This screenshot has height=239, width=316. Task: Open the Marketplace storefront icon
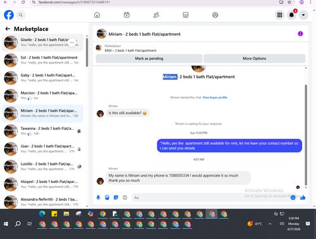pyautogui.click(x=186, y=15)
